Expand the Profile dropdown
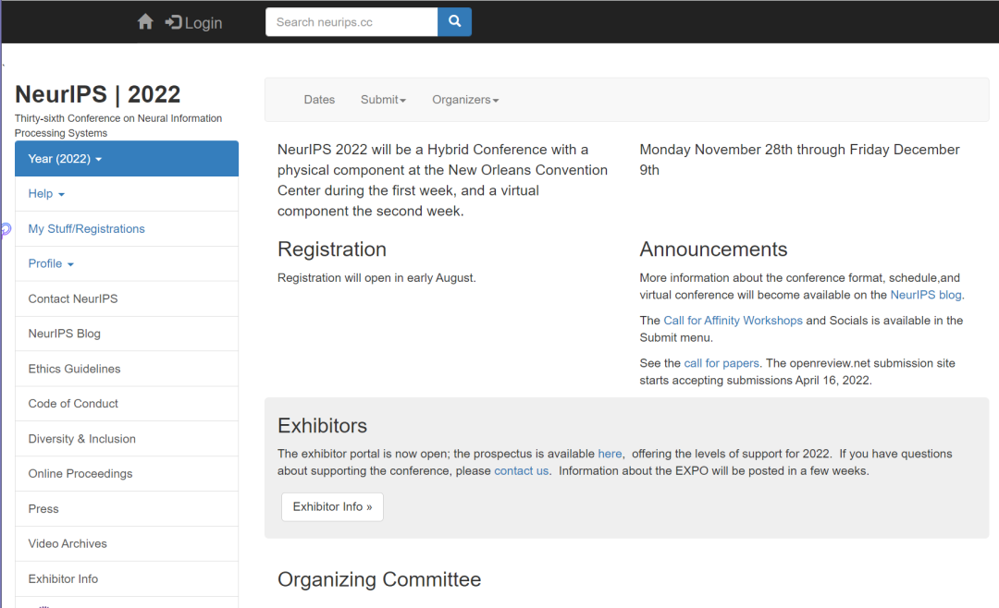This screenshot has height=608, width=999. coord(127,263)
